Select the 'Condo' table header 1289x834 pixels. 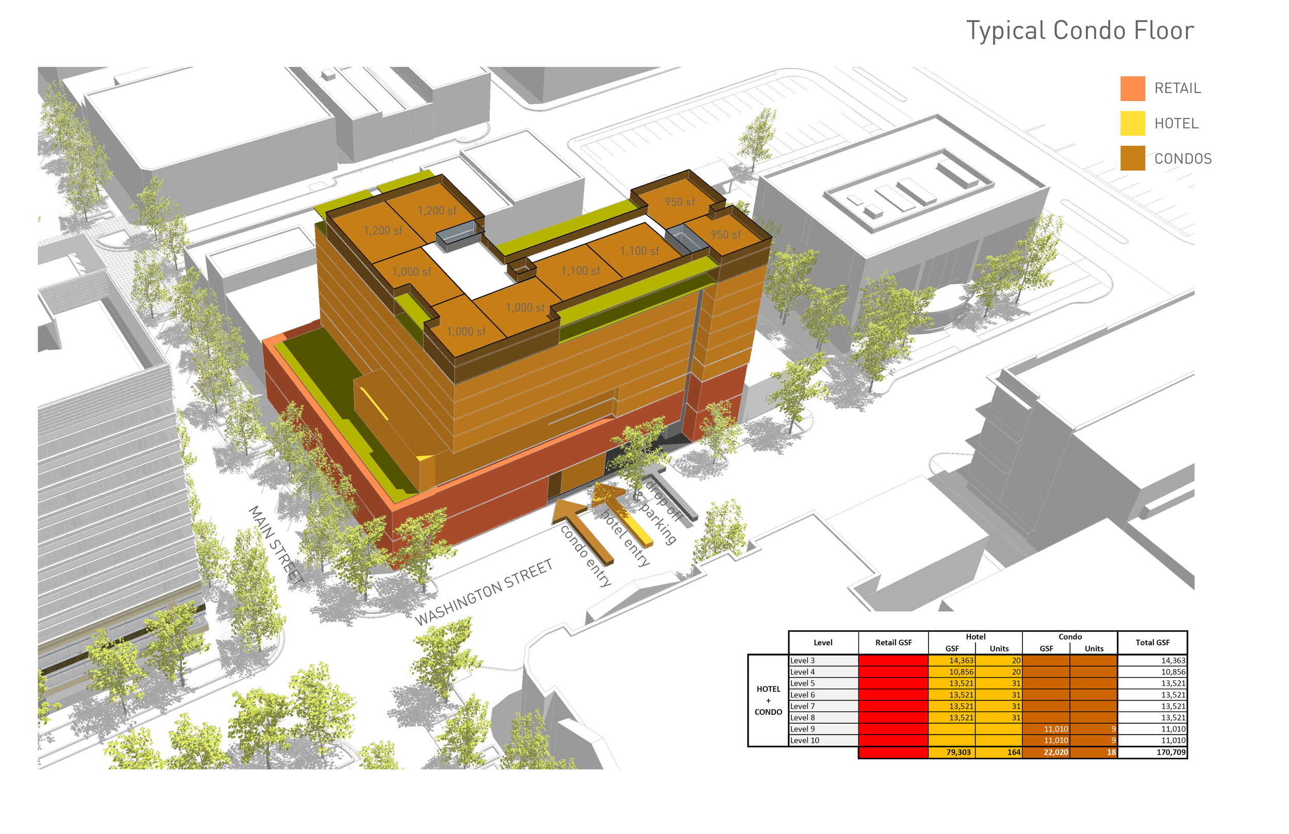[1070, 637]
